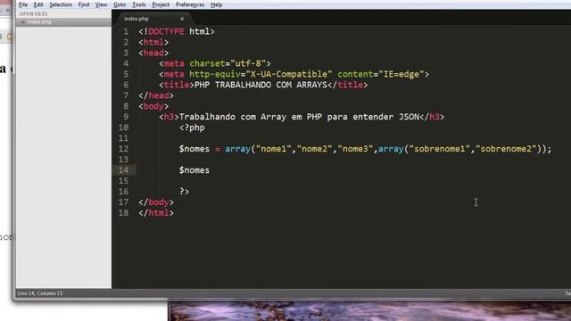Viewport: 571px width, 321px height.
Task: Click the $nomes variable on line 12
Action: click(x=194, y=149)
